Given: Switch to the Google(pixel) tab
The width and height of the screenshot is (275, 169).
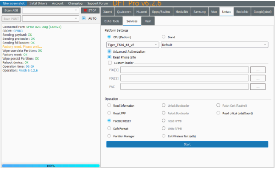Looking at the screenshot, I should pyautogui.click(x=262, y=12).
